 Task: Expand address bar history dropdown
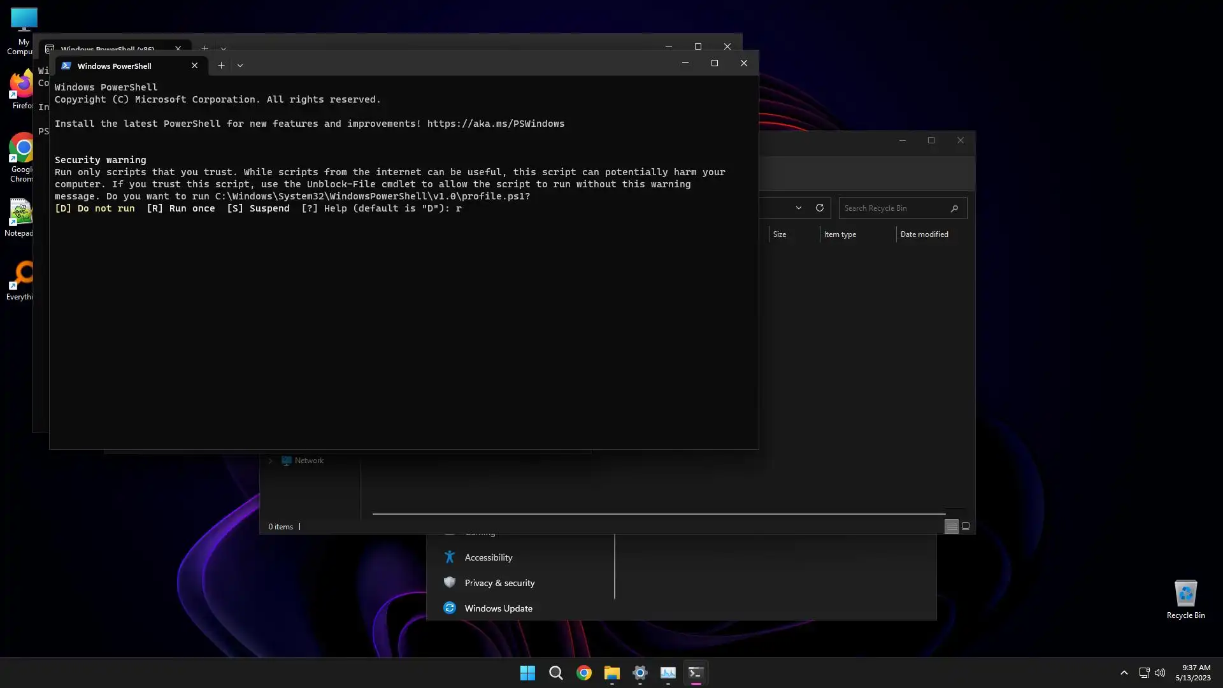pyautogui.click(x=798, y=208)
